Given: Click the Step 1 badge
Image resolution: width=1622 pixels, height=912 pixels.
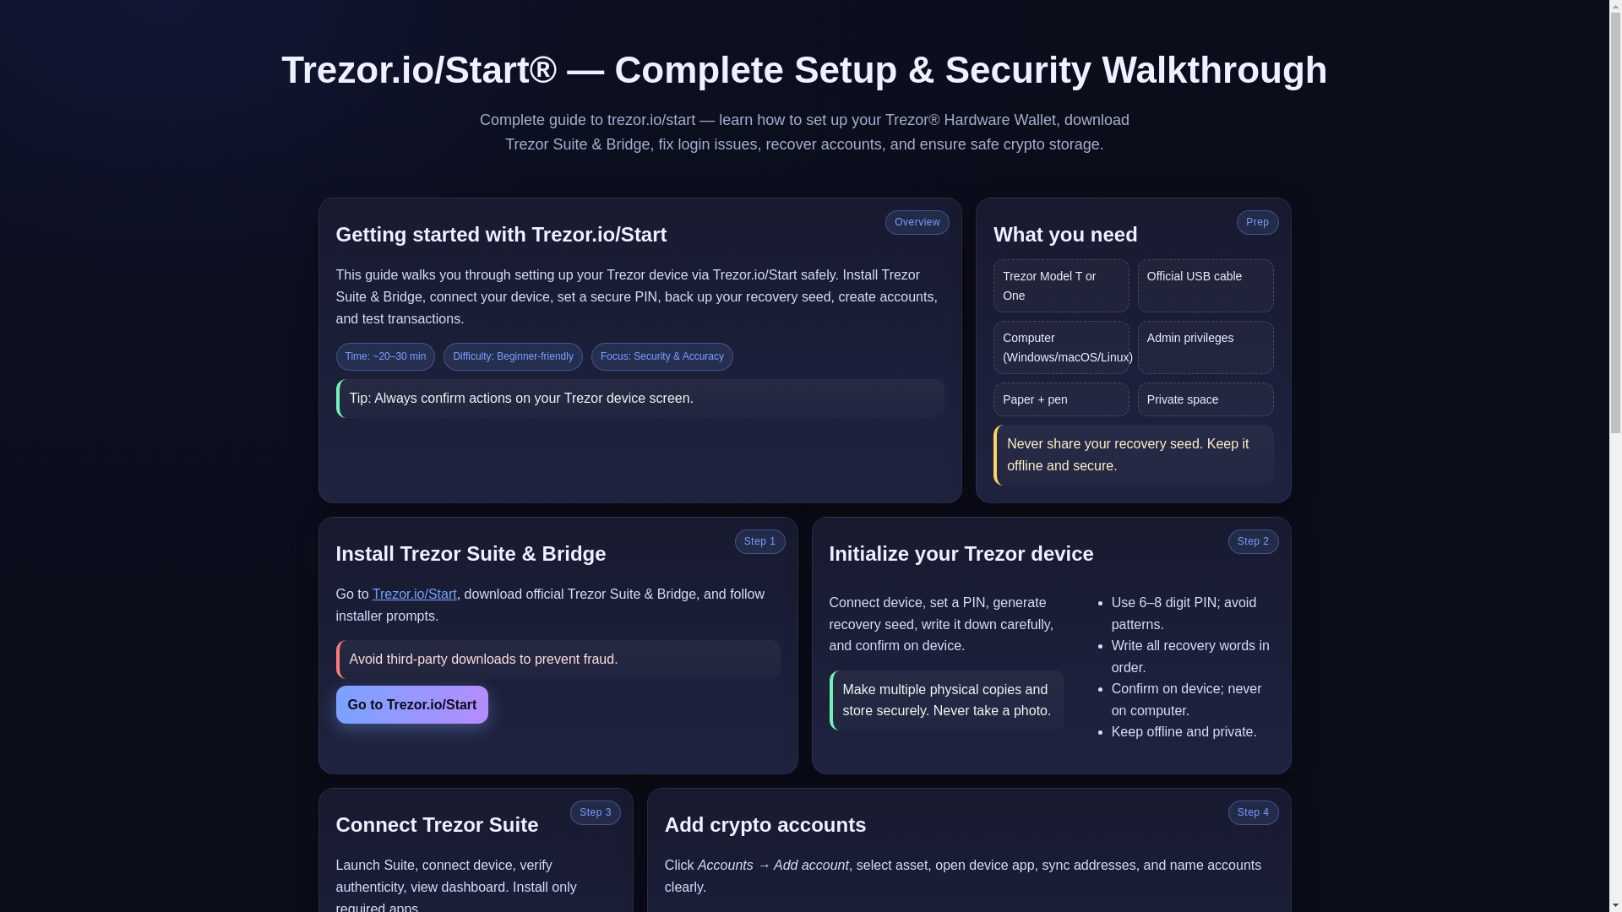Looking at the screenshot, I should [759, 541].
